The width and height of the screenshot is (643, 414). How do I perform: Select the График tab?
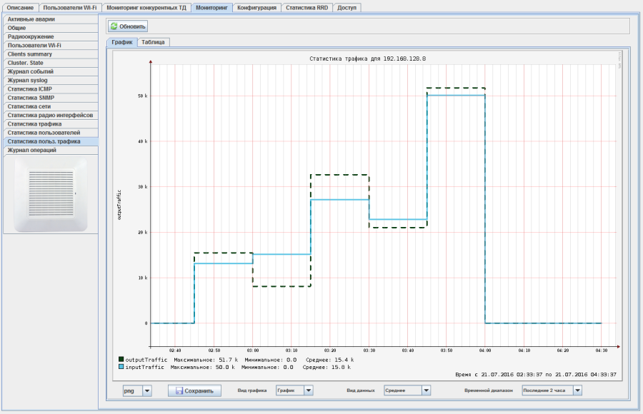tap(121, 42)
